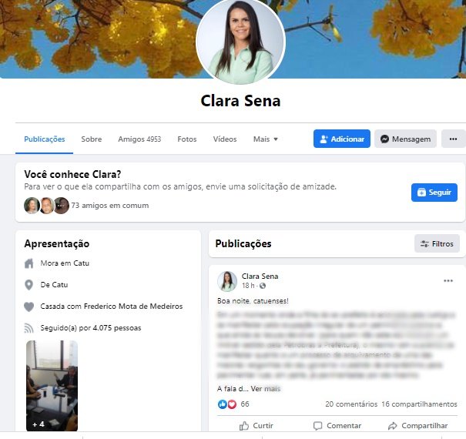Open Frederico Mota de Medeiros profile link
The image size is (466, 439).
click(x=133, y=307)
